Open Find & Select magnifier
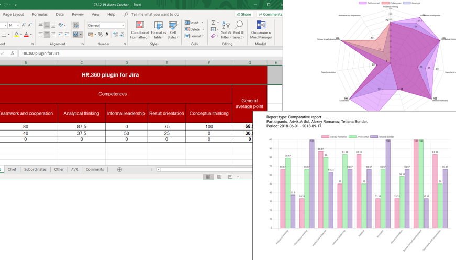Image resolution: width=456 pixels, height=260 pixels. coord(238,30)
